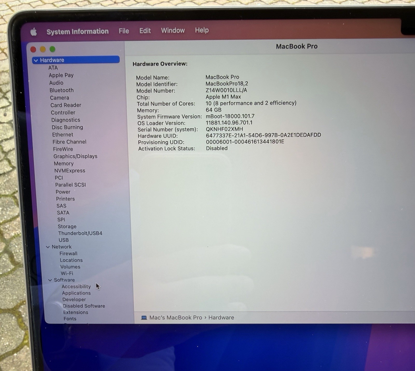Click the serial number QKNHF02XMH
The width and height of the screenshot is (415, 371).
pyautogui.click(x=224, y=129)
